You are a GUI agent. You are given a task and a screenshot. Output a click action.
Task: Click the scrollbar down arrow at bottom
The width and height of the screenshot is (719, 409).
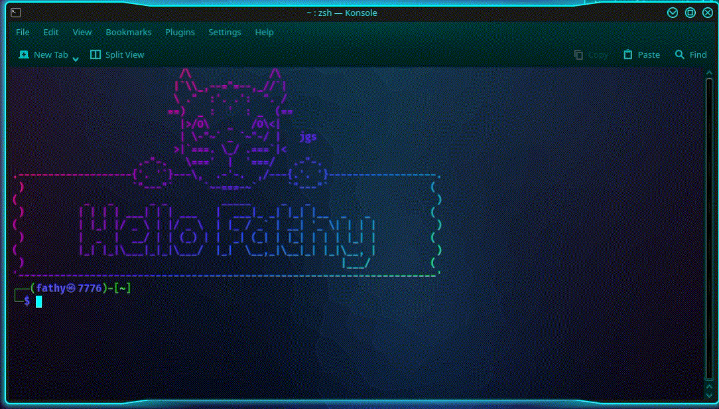click(x=709, y=395)
